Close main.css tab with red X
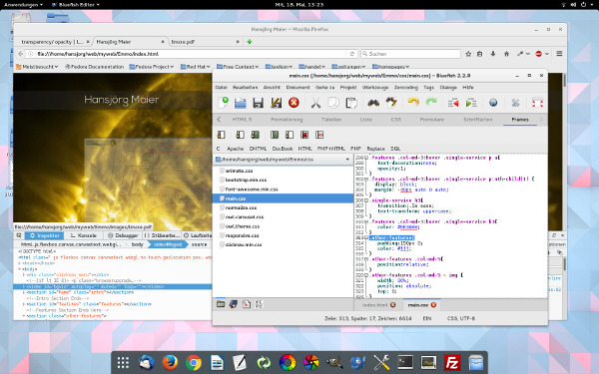This screenshot has height=374, width=599. coord(433,304)
